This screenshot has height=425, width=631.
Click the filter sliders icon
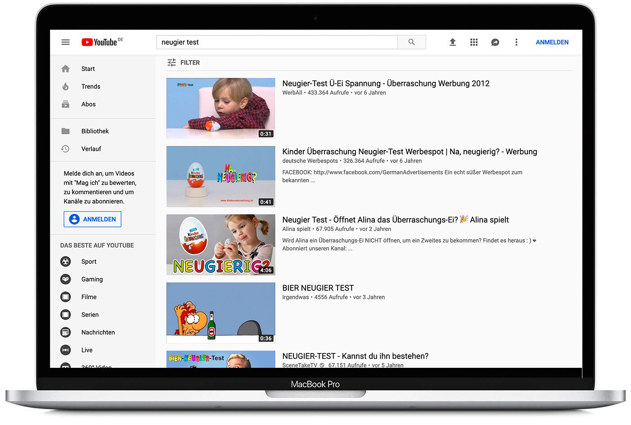171,63
